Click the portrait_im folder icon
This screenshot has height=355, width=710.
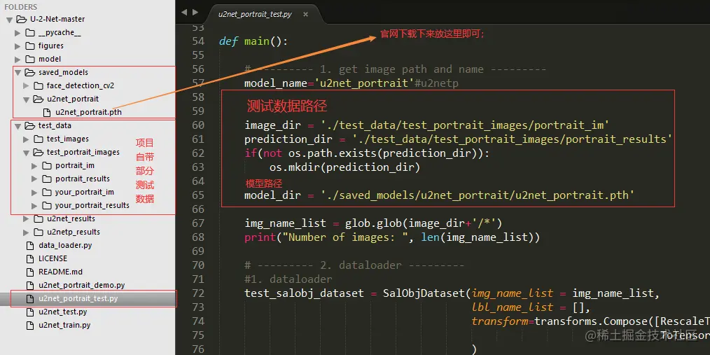47,166
